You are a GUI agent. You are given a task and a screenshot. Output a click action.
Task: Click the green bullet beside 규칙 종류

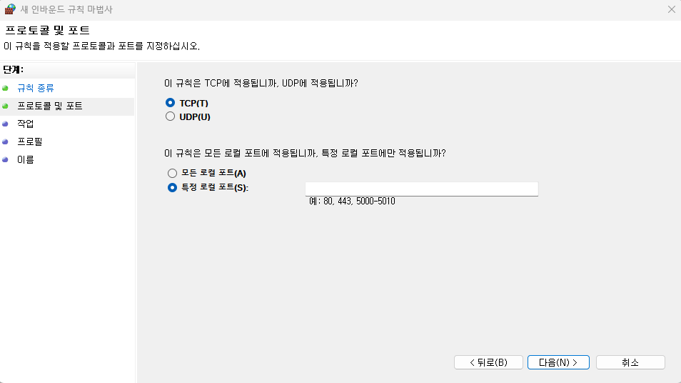(x=5, y=89)
